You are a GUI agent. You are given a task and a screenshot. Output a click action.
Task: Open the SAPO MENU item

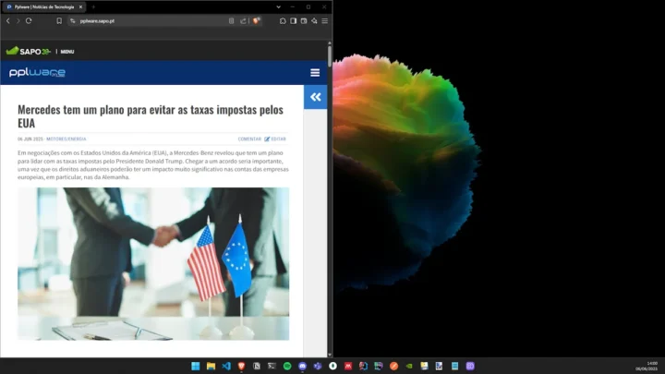(x=67, y=52)
